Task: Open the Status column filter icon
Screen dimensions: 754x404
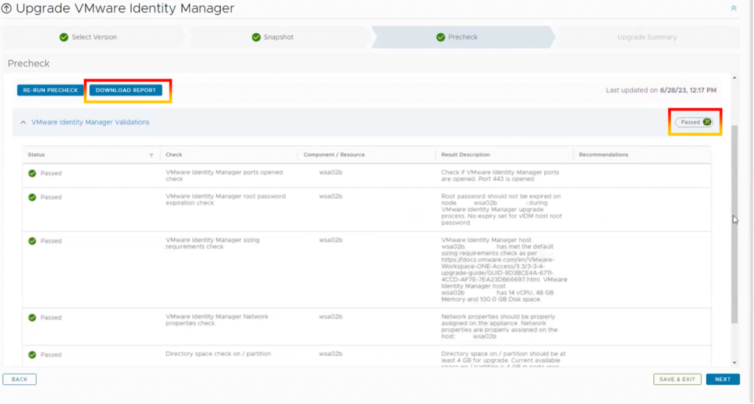Action: 151,155
